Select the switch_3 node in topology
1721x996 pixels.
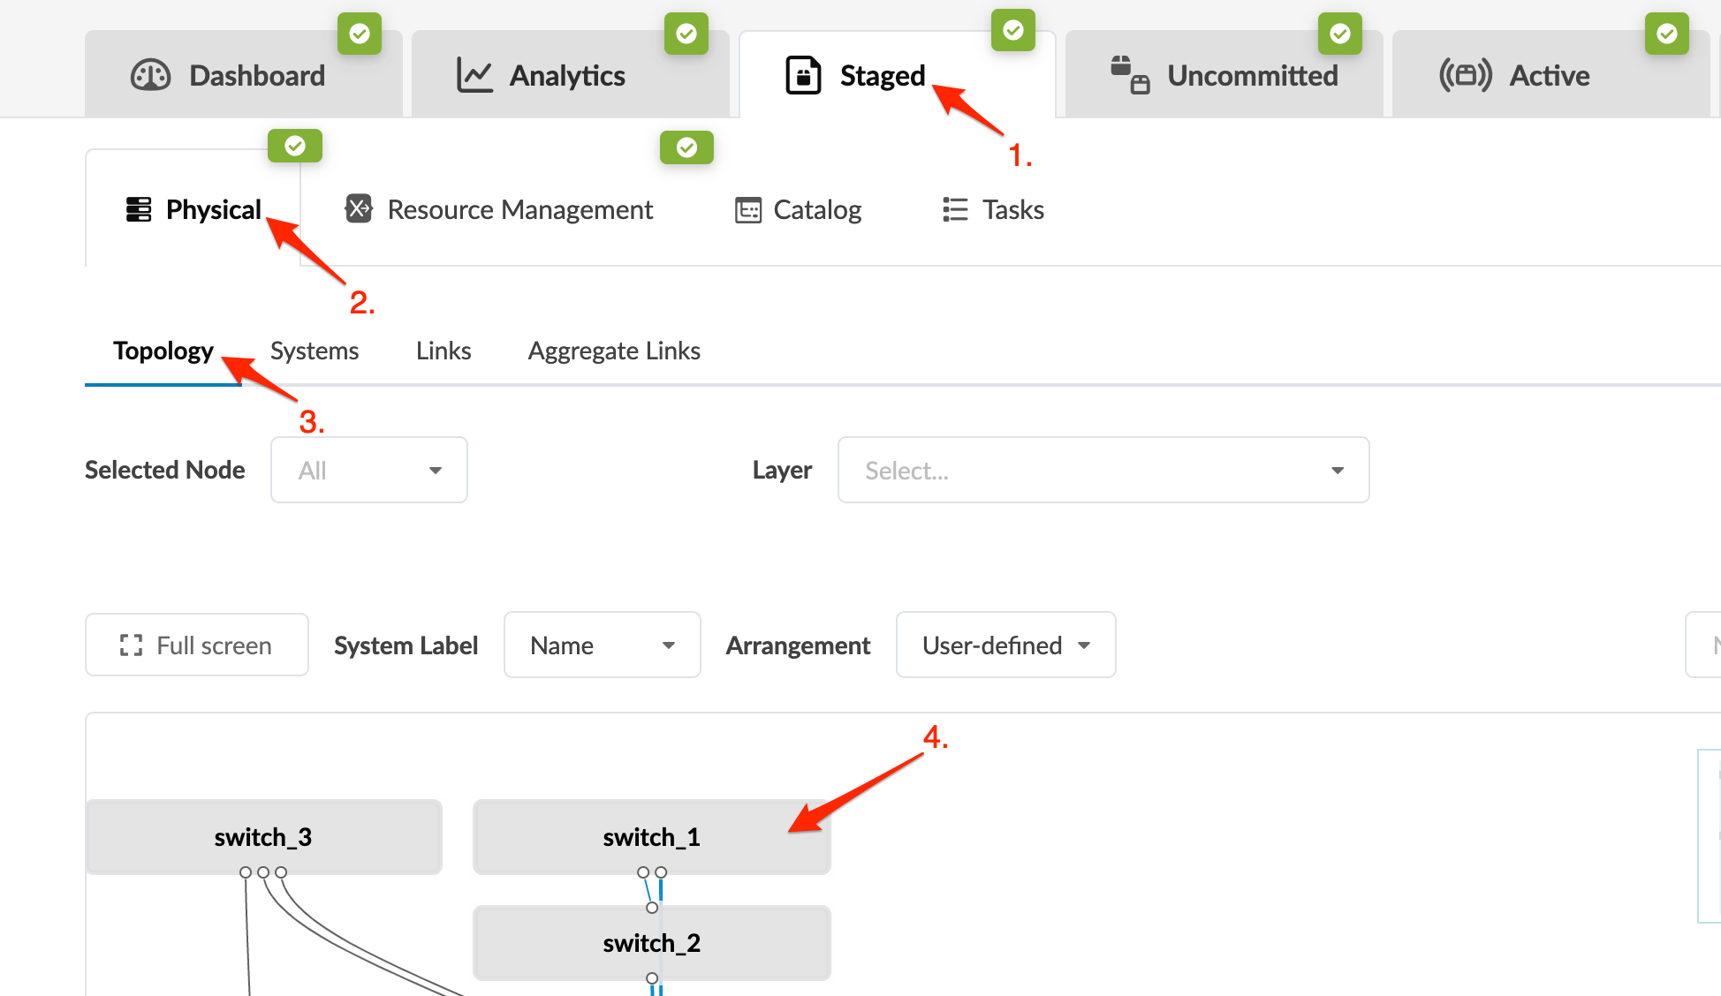click(263, 836)
